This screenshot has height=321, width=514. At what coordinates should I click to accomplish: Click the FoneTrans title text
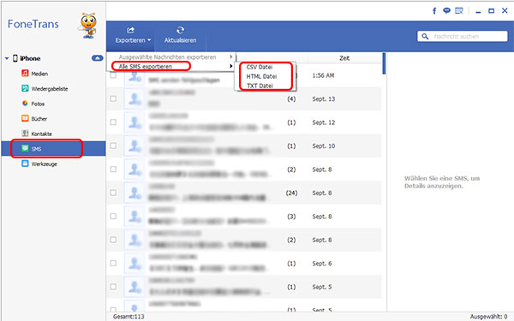pos(33,24)
